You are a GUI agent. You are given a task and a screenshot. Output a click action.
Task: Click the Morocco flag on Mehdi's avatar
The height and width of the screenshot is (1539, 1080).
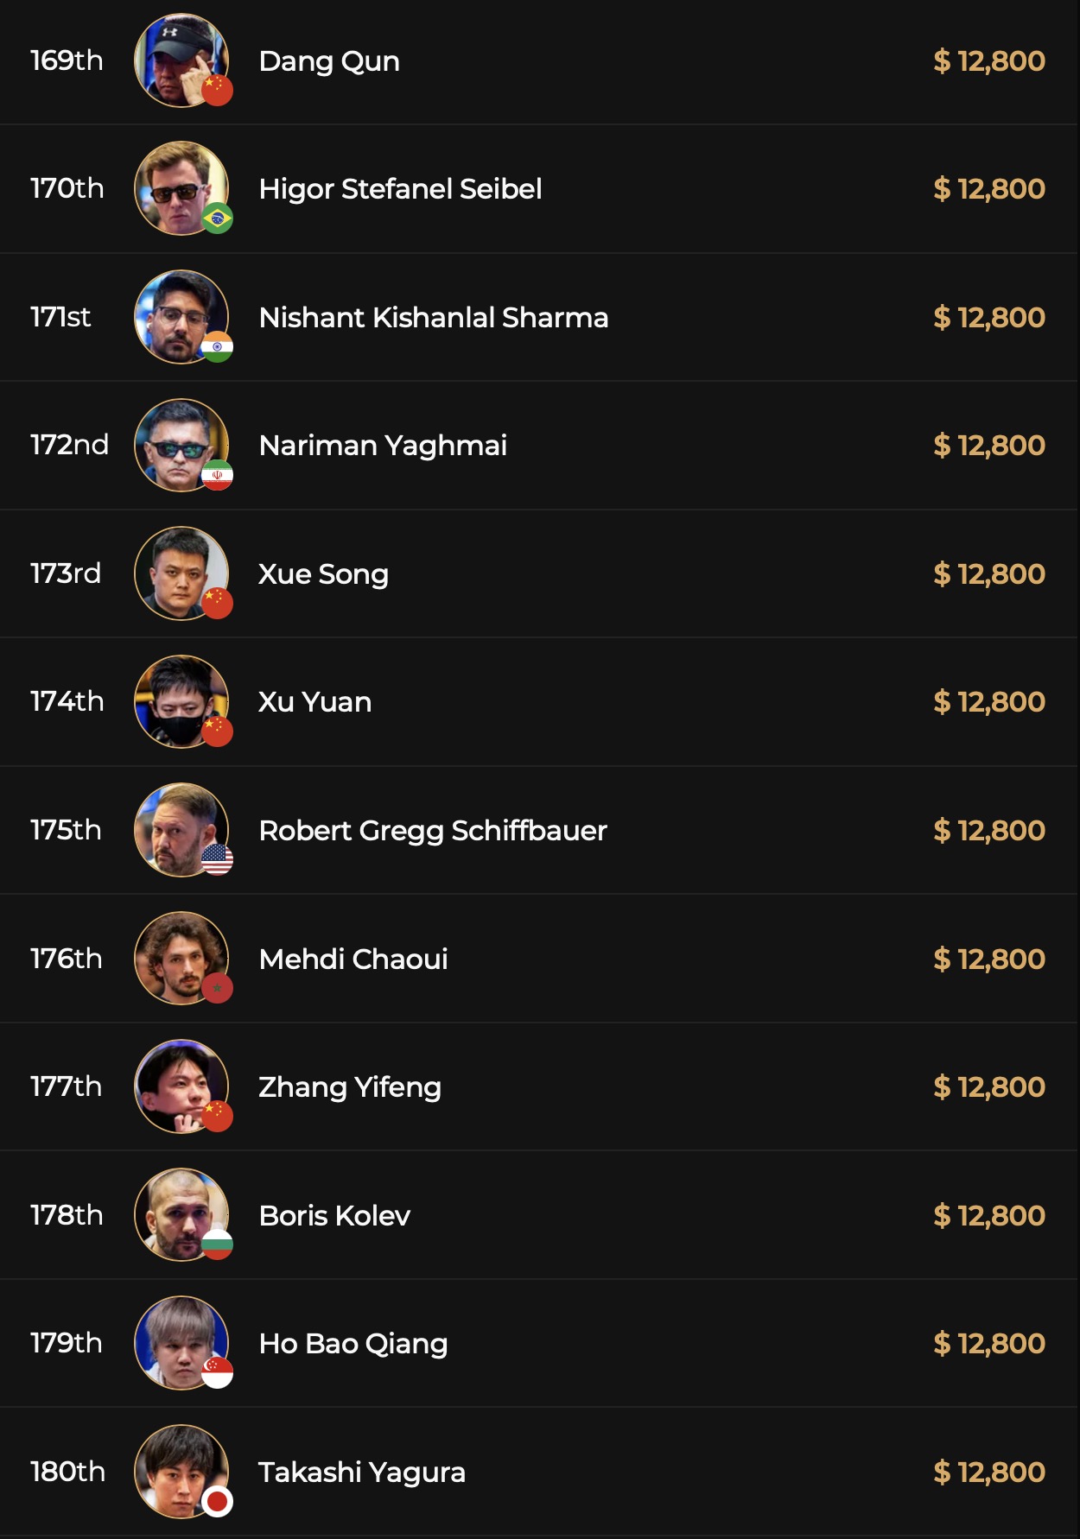pos(217,988)
